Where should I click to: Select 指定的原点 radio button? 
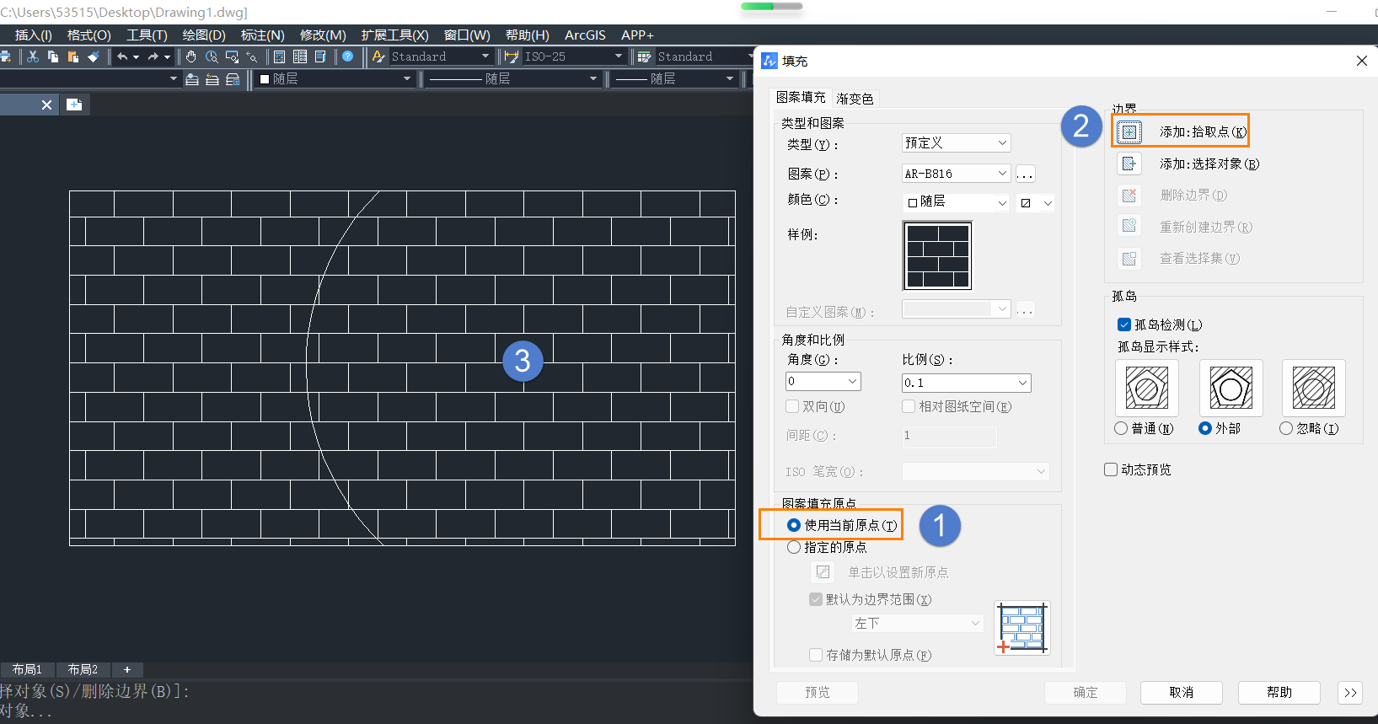click(793, 547)
